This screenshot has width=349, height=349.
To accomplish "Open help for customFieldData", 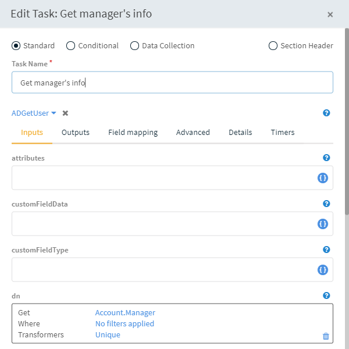I will coord(326,204).
